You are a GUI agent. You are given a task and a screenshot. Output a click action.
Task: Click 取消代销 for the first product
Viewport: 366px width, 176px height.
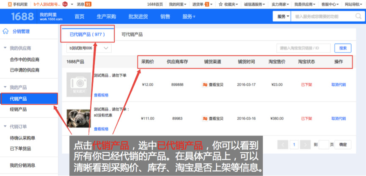coord(338,85)
